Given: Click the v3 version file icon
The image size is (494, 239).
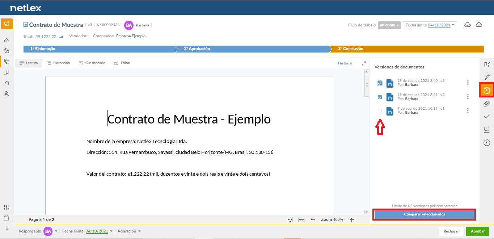Looking at the screenshot, I should 390,83.
